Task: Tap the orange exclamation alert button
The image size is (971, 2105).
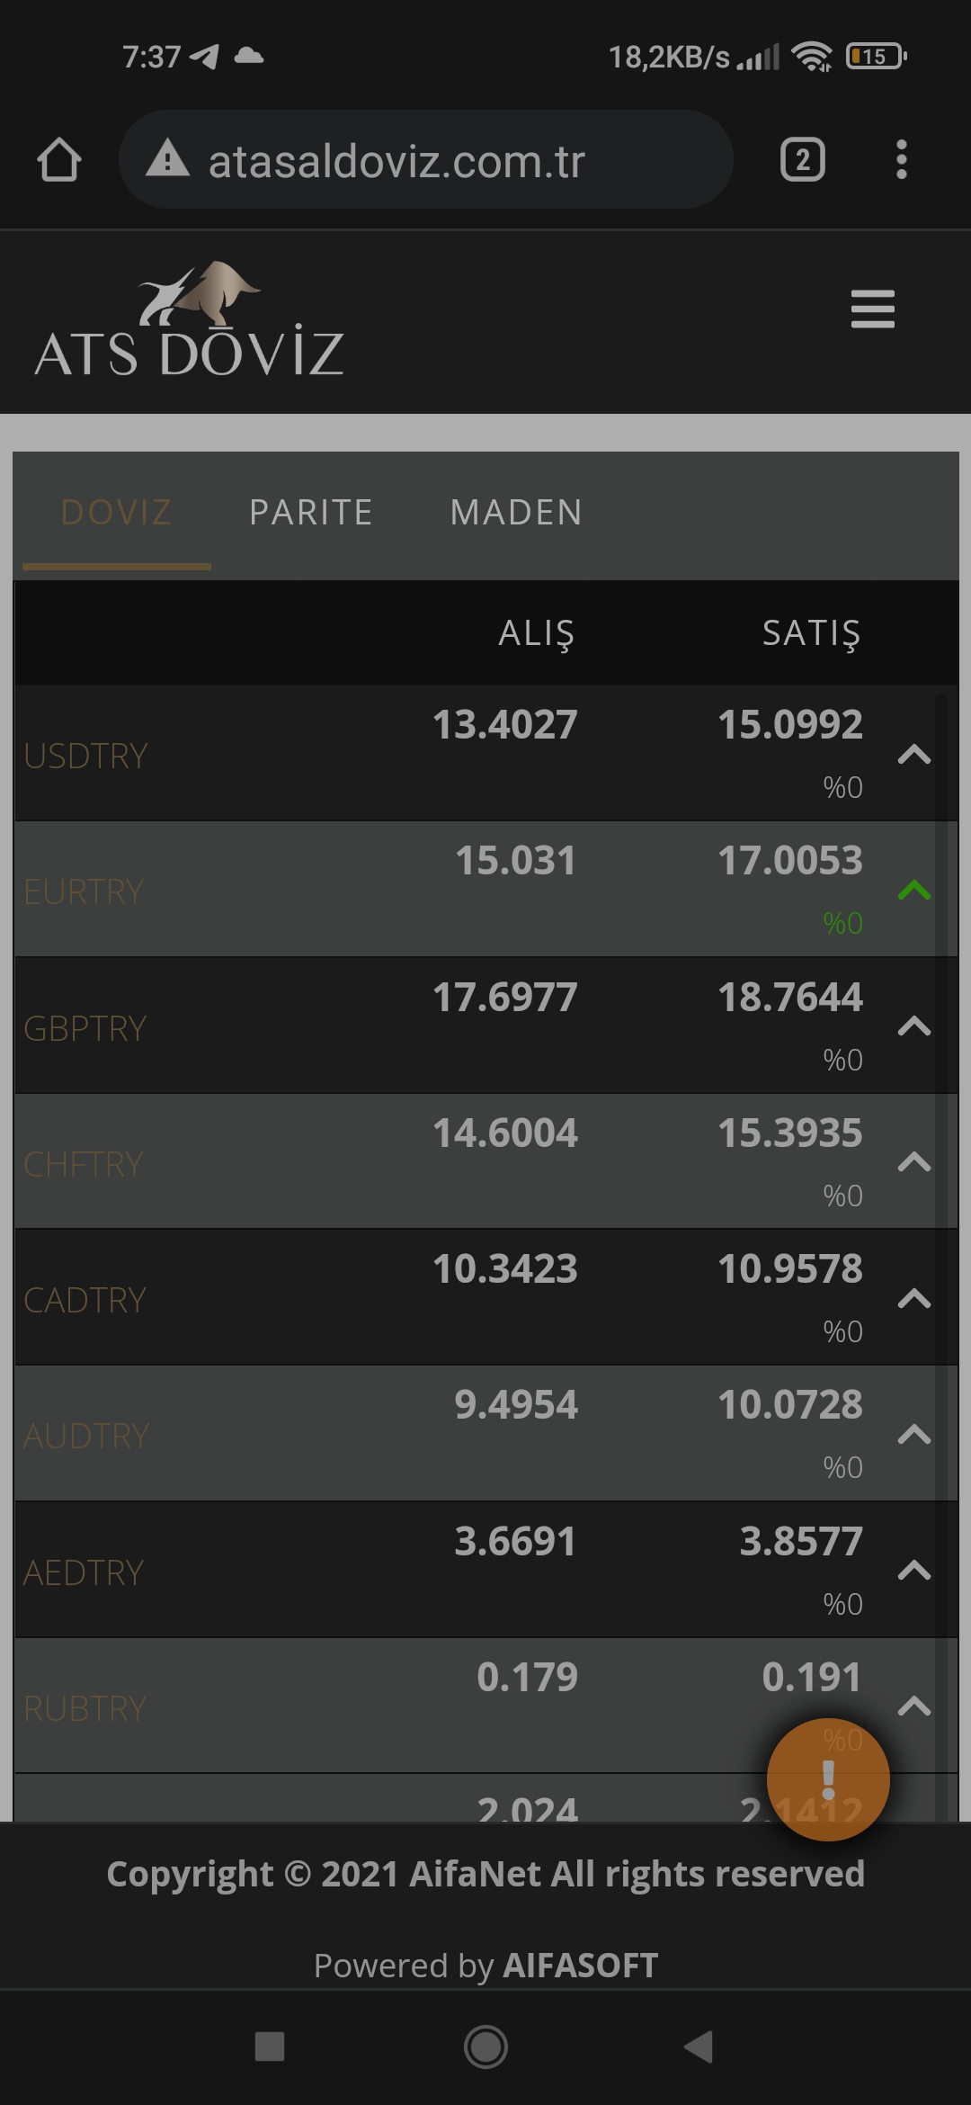Action: pos(828,1779)
